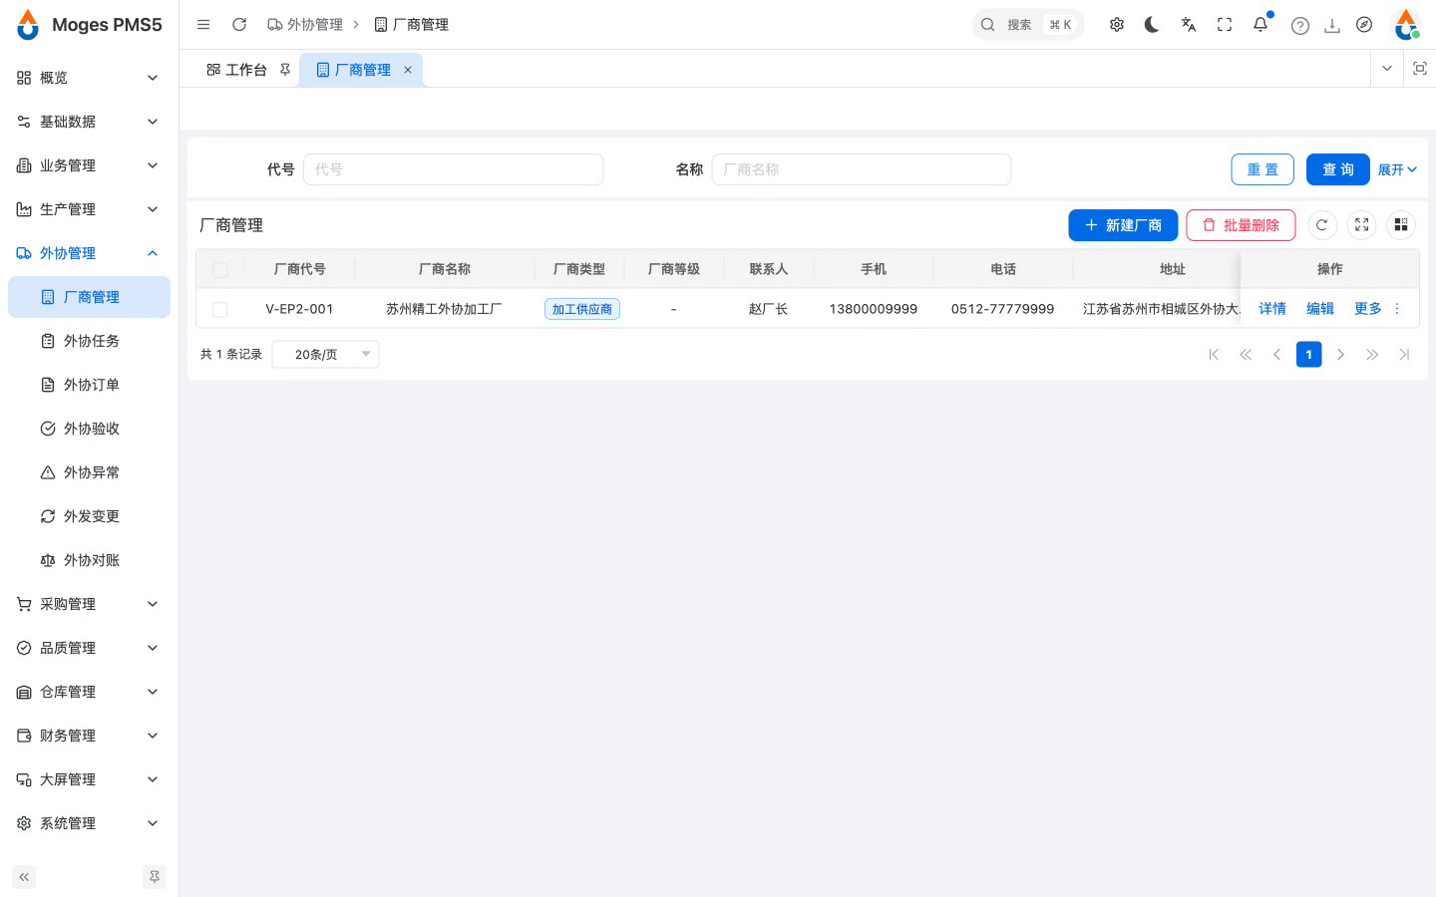Screen dimensions: 1436x897
Task: Click the refresh page icon in header
Action: [x=239, y=25]
